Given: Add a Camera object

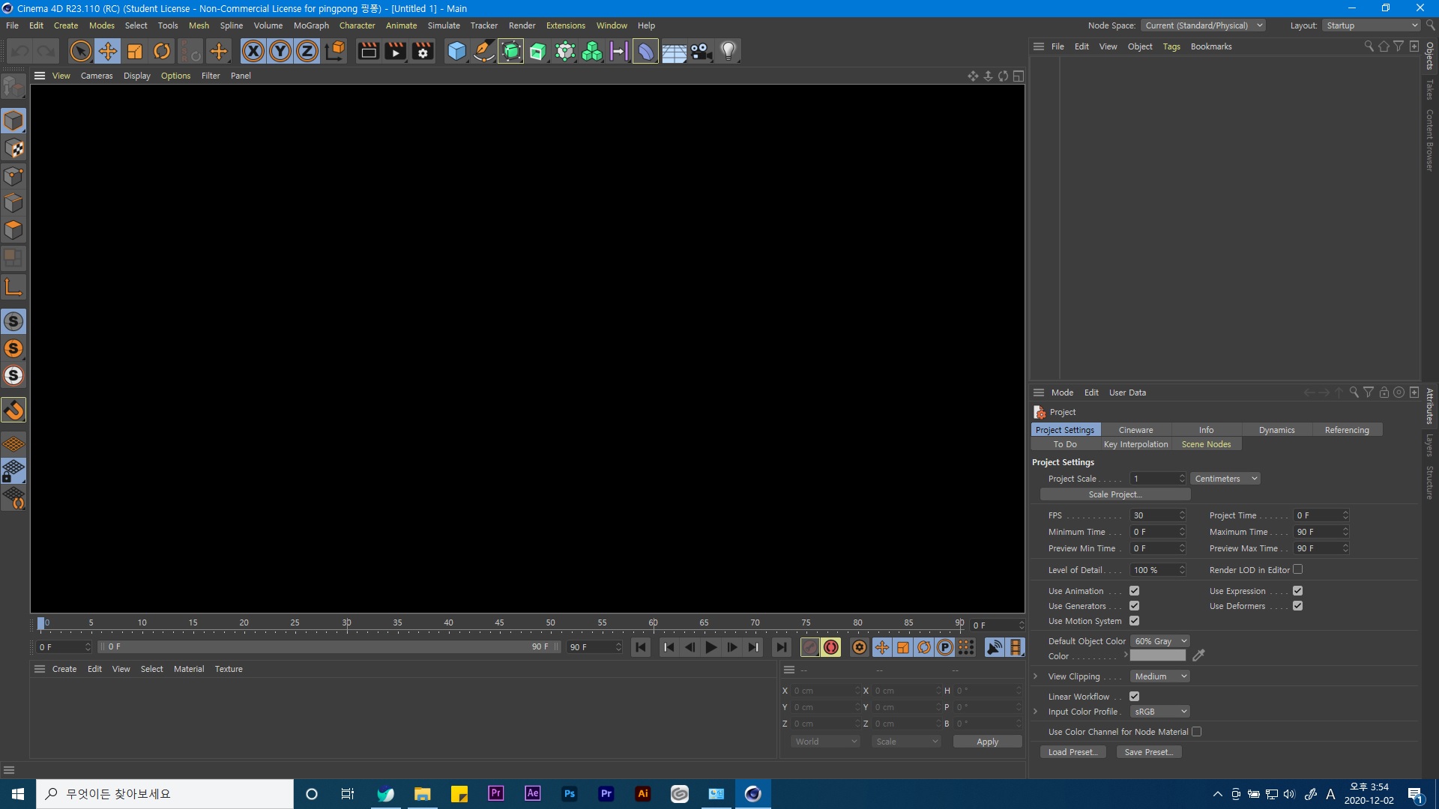Looking at the screenshot, I should (701, 51).
